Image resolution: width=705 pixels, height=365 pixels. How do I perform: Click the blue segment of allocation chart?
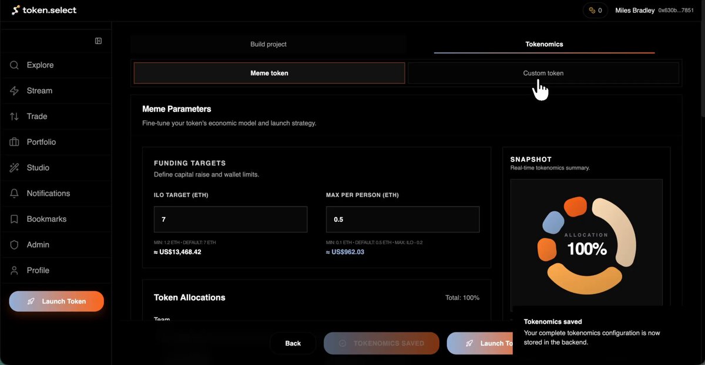point(553,223)
